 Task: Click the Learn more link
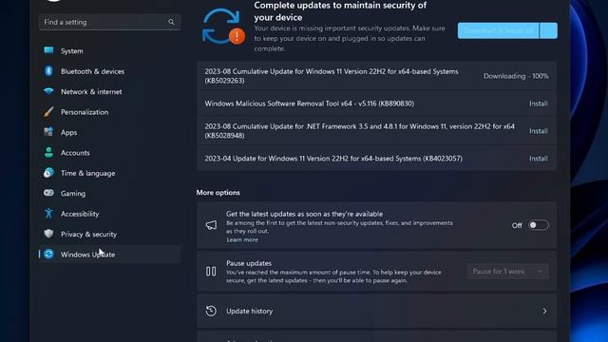[242, 239]
